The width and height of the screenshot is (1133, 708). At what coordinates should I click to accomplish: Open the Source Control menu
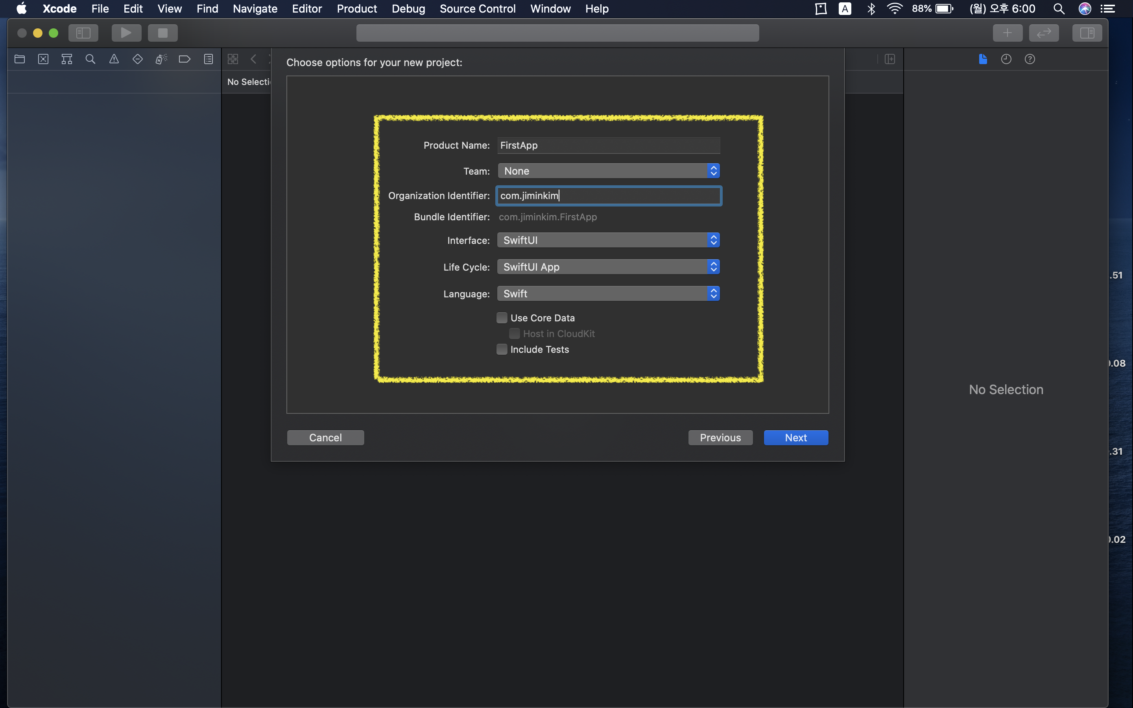[x=478, y=8]
